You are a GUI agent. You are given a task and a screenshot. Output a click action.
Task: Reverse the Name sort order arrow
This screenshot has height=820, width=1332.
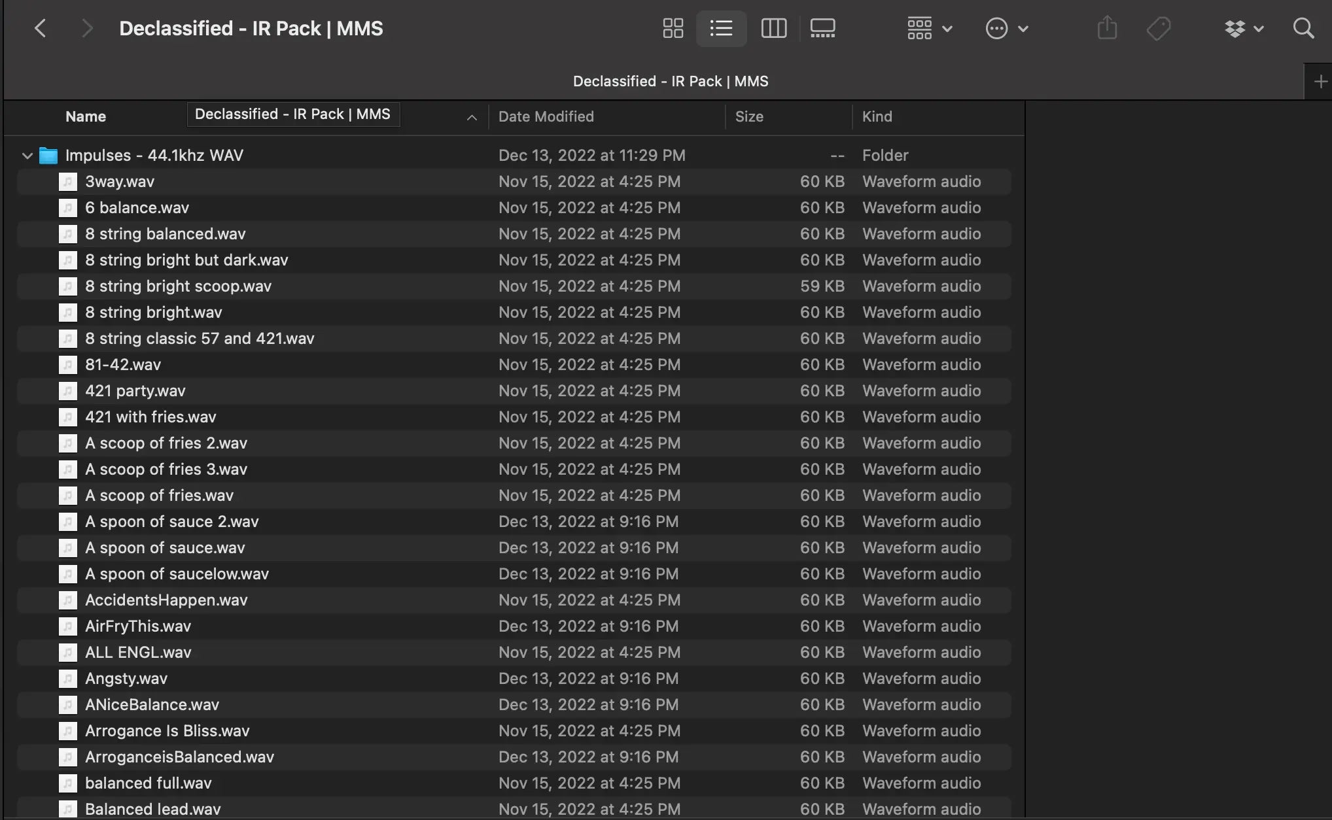[x=472, y=118]
